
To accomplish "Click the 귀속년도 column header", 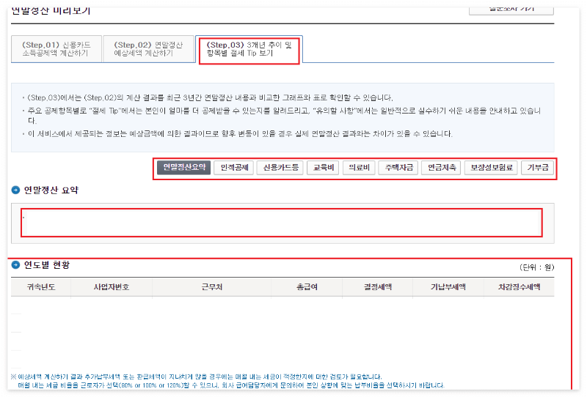I will point(41,287).
